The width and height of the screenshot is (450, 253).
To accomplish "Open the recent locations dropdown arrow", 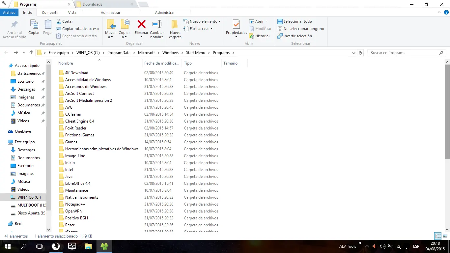I will 24,53.
